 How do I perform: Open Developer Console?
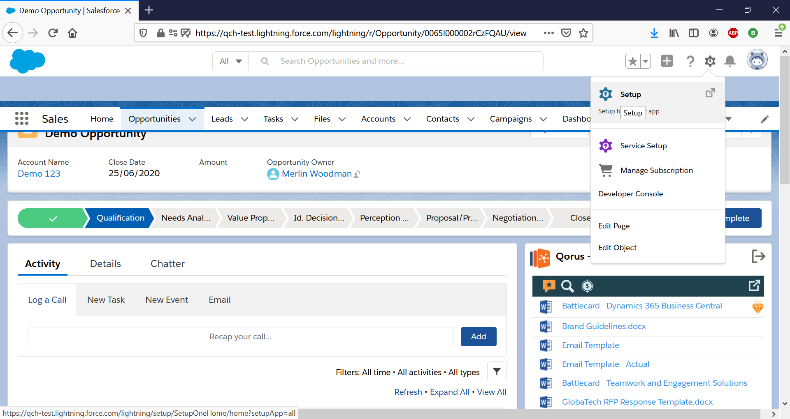[x=630, y=193]
